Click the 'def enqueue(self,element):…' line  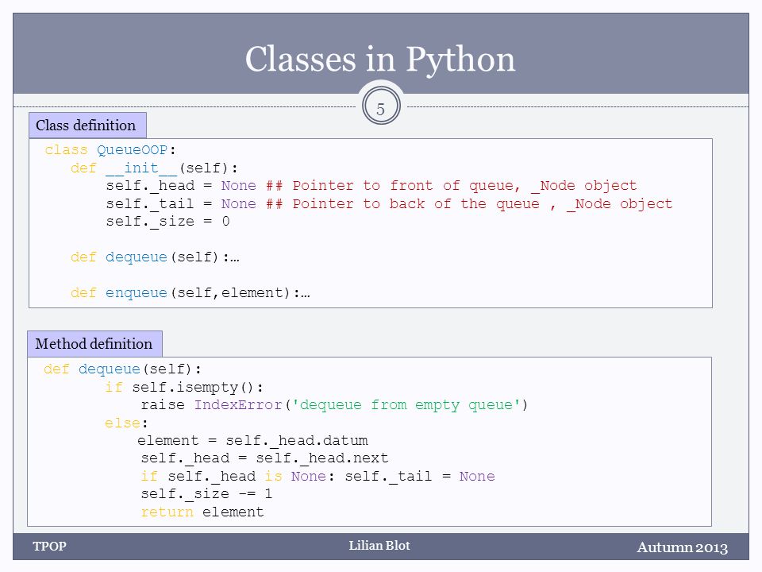pos(190,293)
